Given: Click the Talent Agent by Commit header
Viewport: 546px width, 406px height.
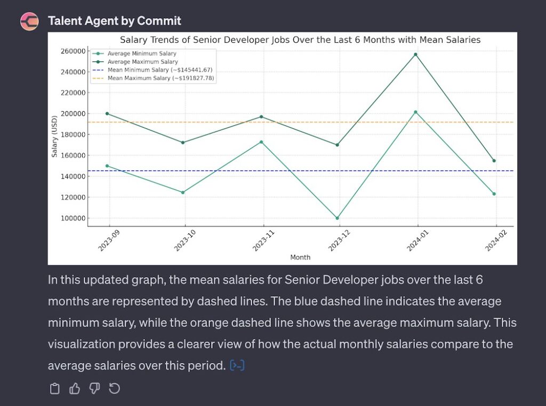Looking at the screenshot, I should [114, 21].
